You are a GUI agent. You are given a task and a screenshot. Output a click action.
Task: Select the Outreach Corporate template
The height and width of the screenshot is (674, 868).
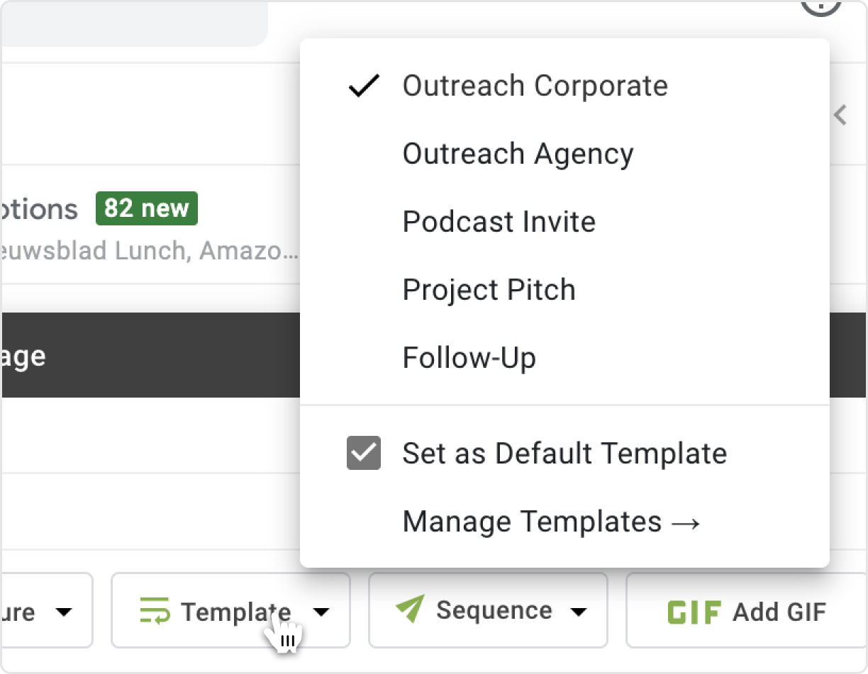point(535,86)
